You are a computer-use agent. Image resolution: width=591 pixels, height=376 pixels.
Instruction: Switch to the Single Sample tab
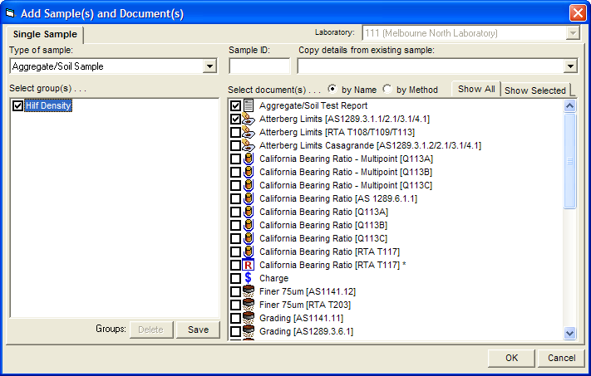coord(45,34)
